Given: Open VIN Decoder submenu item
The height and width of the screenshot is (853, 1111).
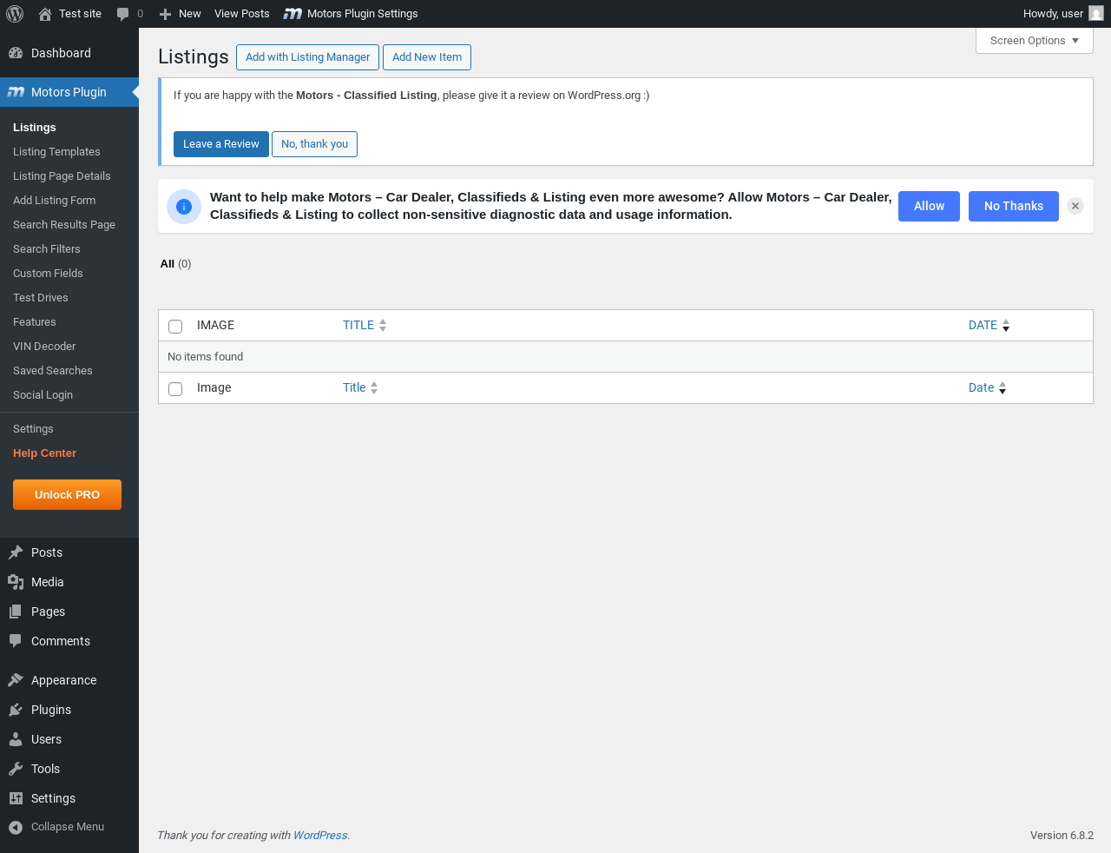Looking at the screenshot, I should click(x=69, y=347).
